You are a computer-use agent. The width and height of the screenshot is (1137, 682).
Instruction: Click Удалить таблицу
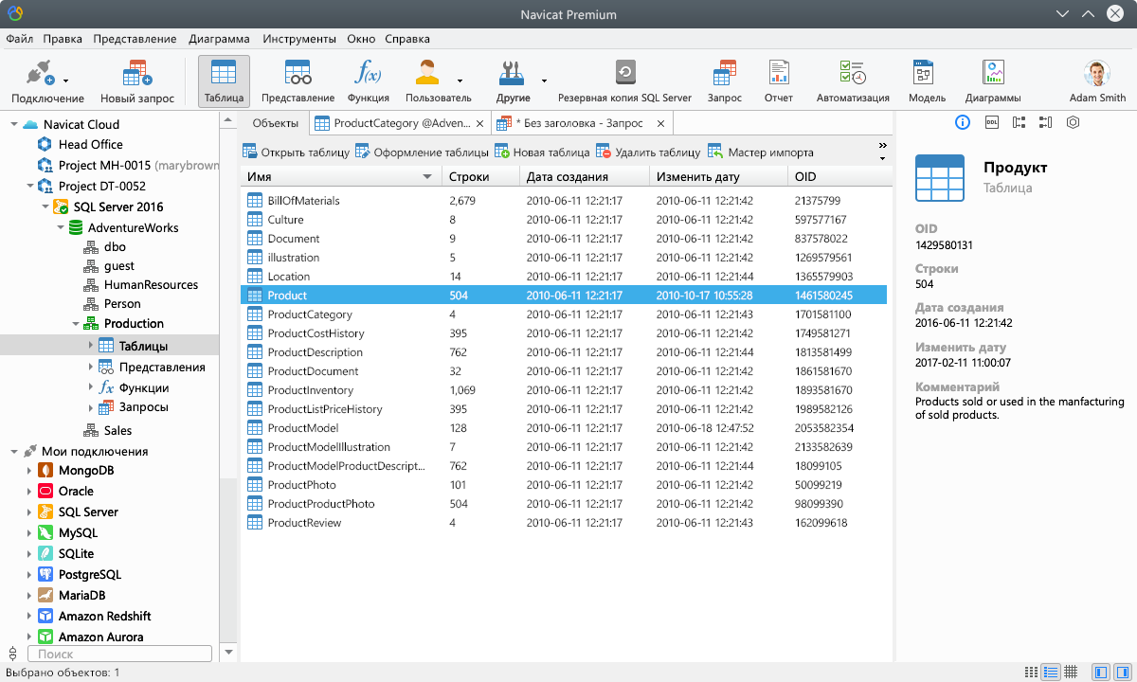point(648,152)
